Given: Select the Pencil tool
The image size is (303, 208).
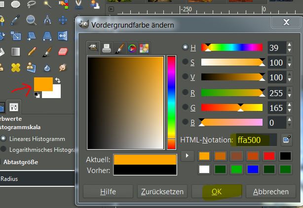Looking at the screenshot, I should (x=32, y=52).
